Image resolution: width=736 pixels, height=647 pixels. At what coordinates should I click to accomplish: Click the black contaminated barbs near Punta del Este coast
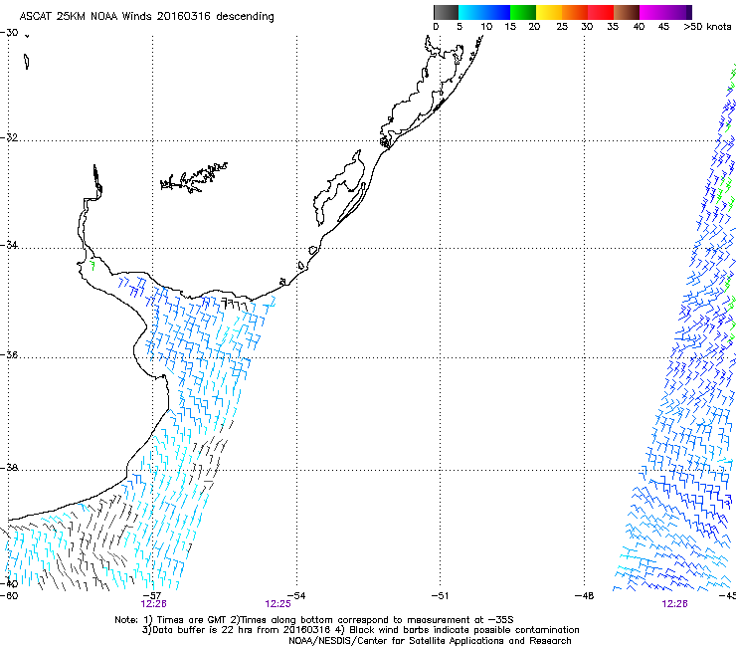tap(234, 304)
